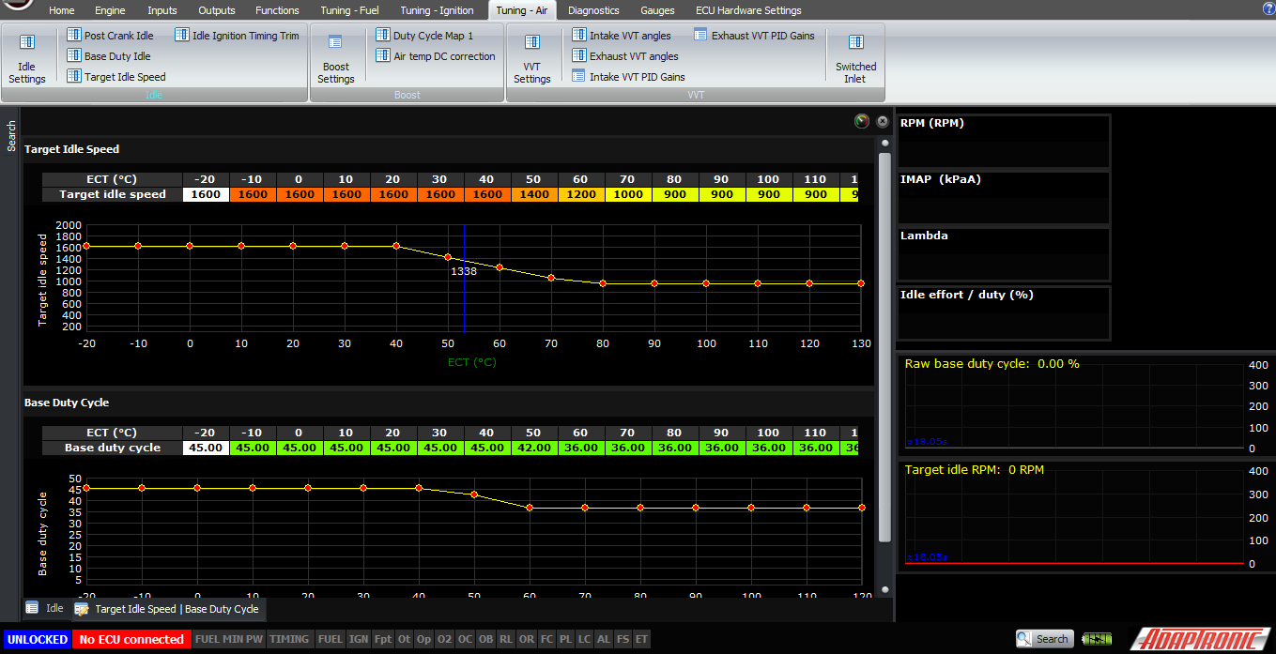This screenshot has height=654, width=1276.
Task: Click the UNLOCKED status indicator
Action: pos(37,639)
